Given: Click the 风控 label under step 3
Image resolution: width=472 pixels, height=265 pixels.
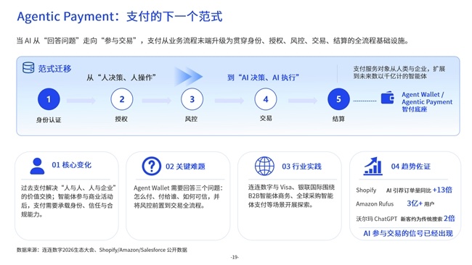Looking at the screenshot, I should (191, 119).
